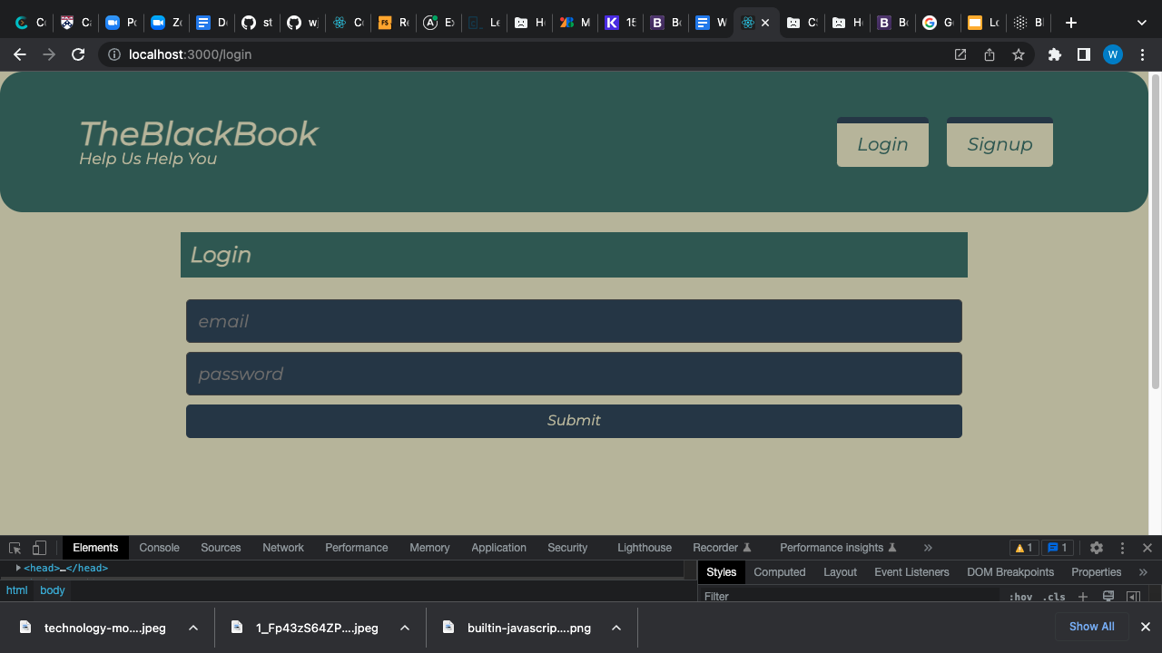
Task: Click the site information icon beside URL
Action: pos(114,54)
